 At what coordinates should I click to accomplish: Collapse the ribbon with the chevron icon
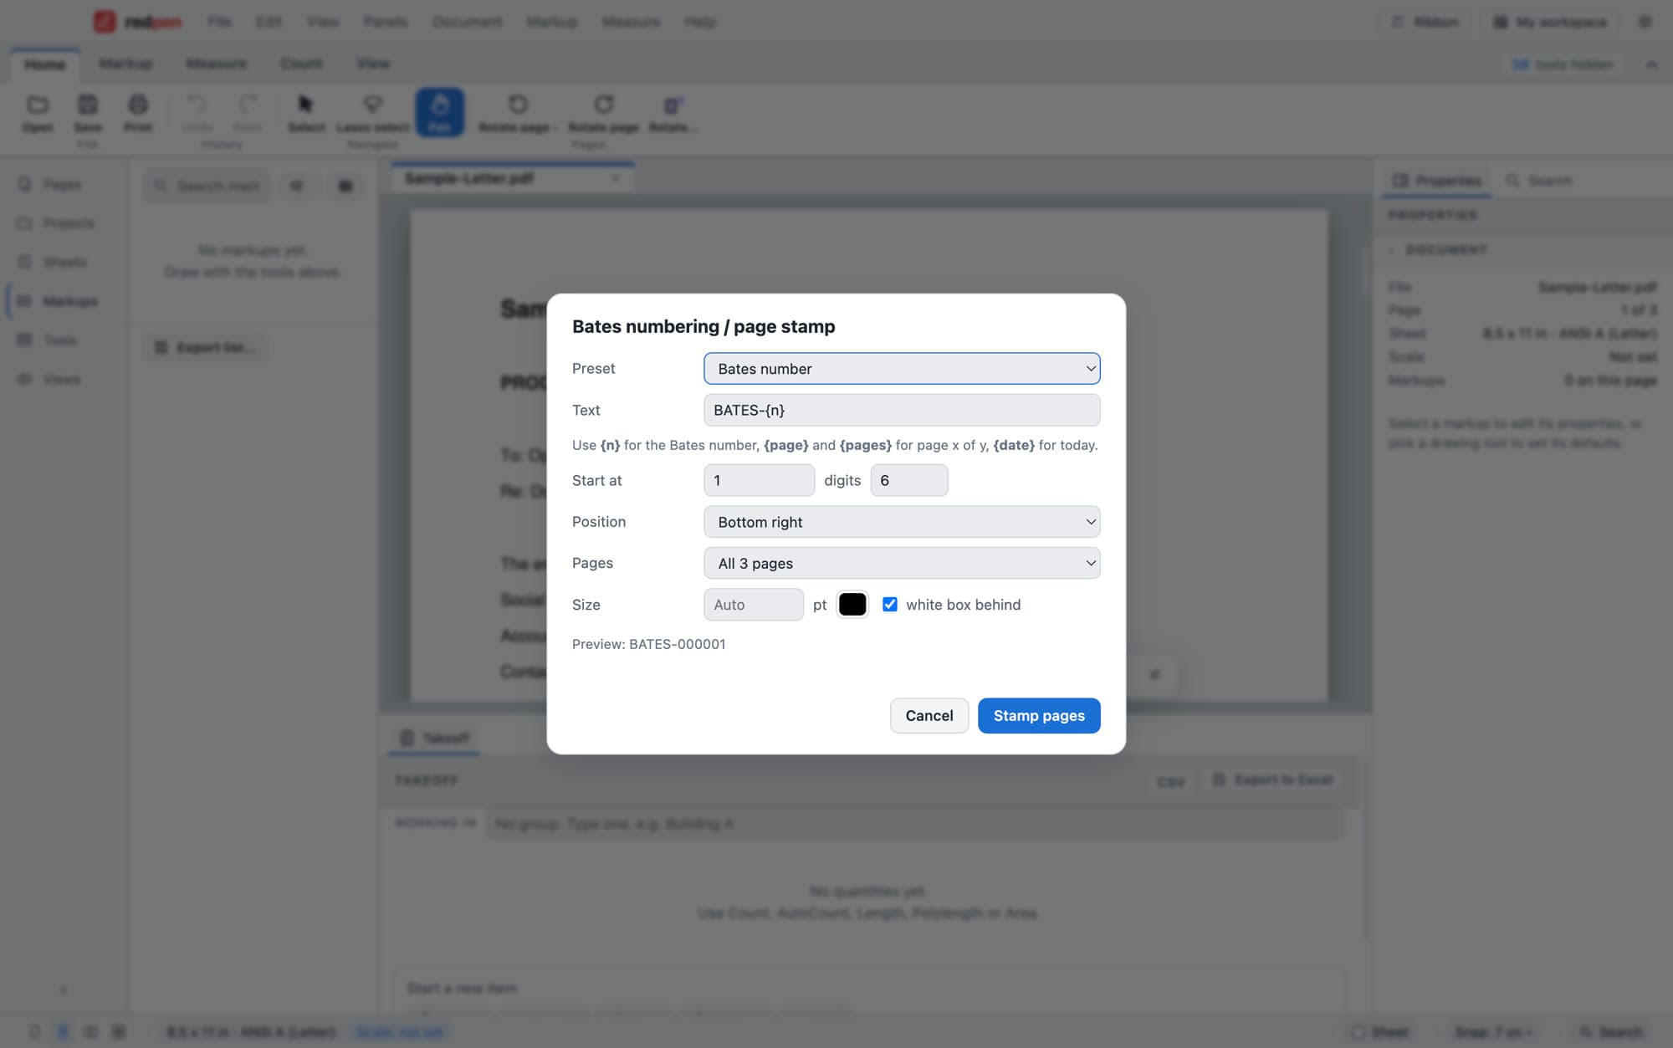[1651, 64]
